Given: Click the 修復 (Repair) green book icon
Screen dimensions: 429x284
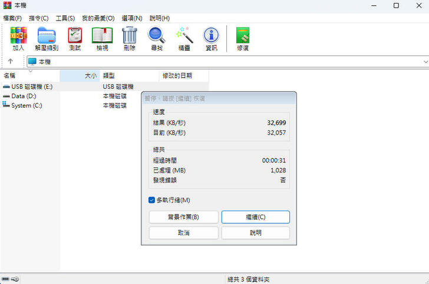Looking at the screenshot, I should [243, 38].
